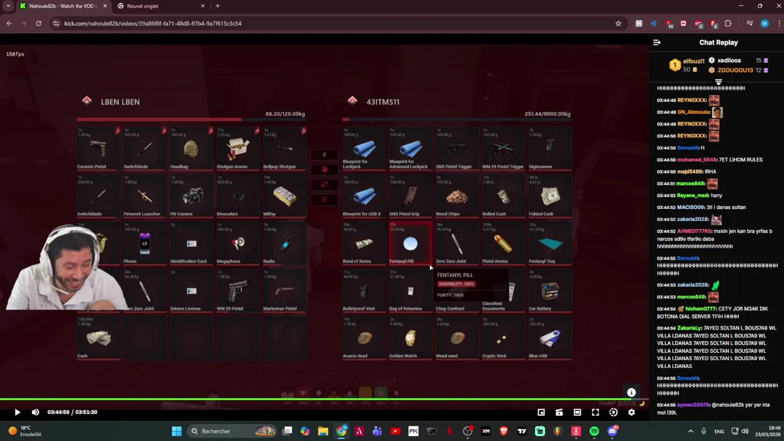Select the Rolled Cash item
This screenshot has height=441, width=784.
click(x=503, y=196)
